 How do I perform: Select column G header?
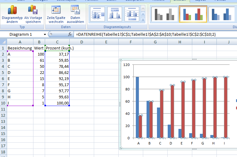(x=155, y=42)
